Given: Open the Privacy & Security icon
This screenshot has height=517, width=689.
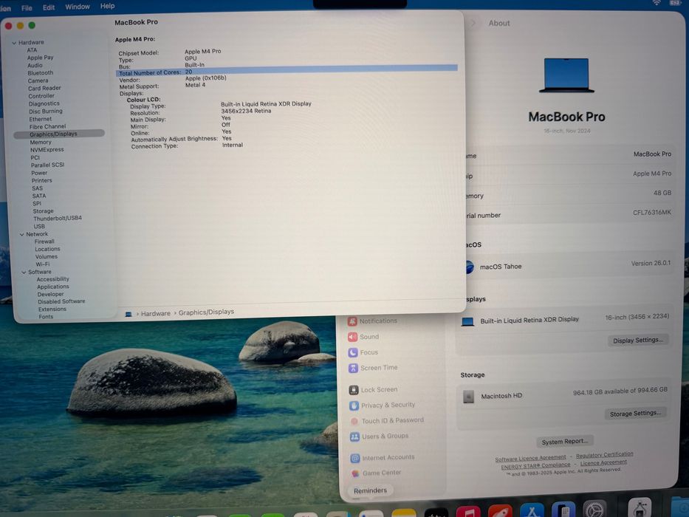Looking at the screenshot, I should coord(354,405).
